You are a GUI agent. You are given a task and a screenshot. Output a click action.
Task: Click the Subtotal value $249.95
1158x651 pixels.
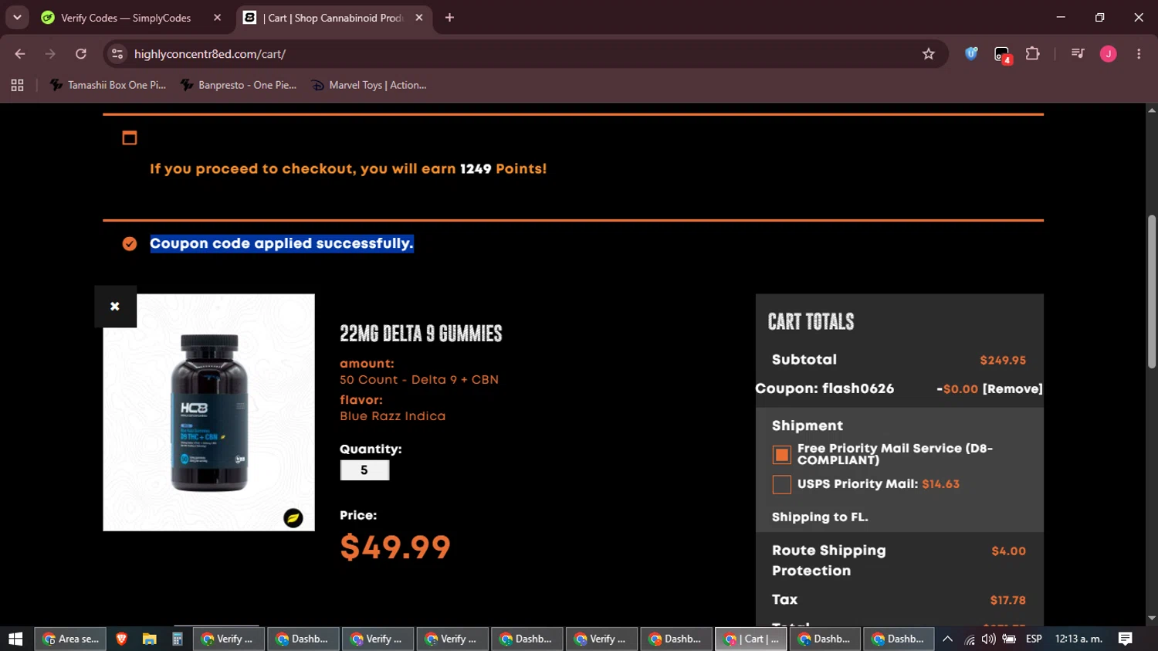coord(1003,361)
